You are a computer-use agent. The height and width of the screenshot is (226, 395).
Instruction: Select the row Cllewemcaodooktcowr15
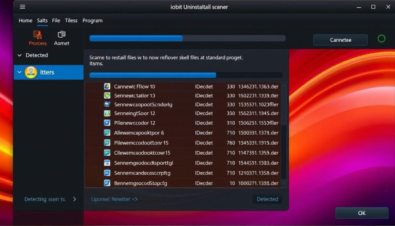(x=183, y=153)
